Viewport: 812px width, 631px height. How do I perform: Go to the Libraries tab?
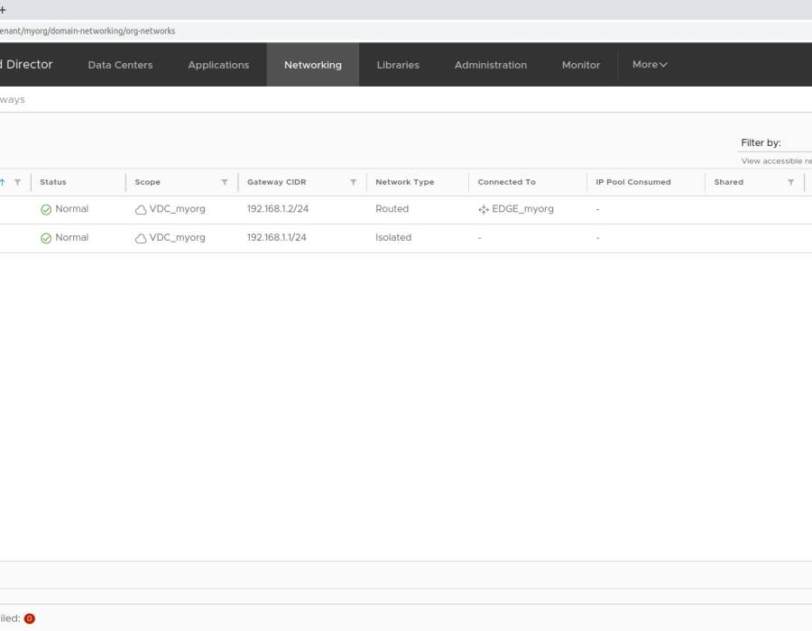coord(398,65)
